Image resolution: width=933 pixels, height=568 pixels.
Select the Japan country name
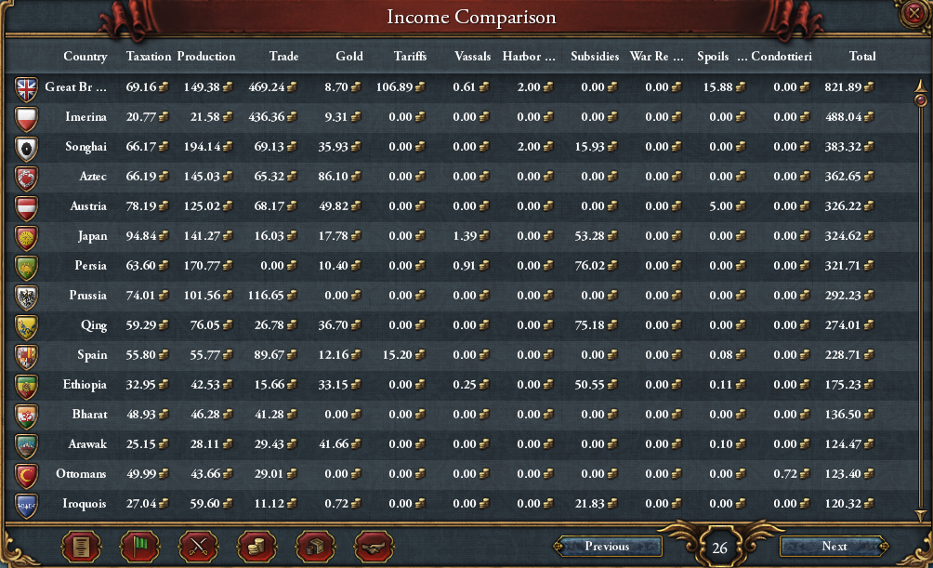(x=92, y=236)
